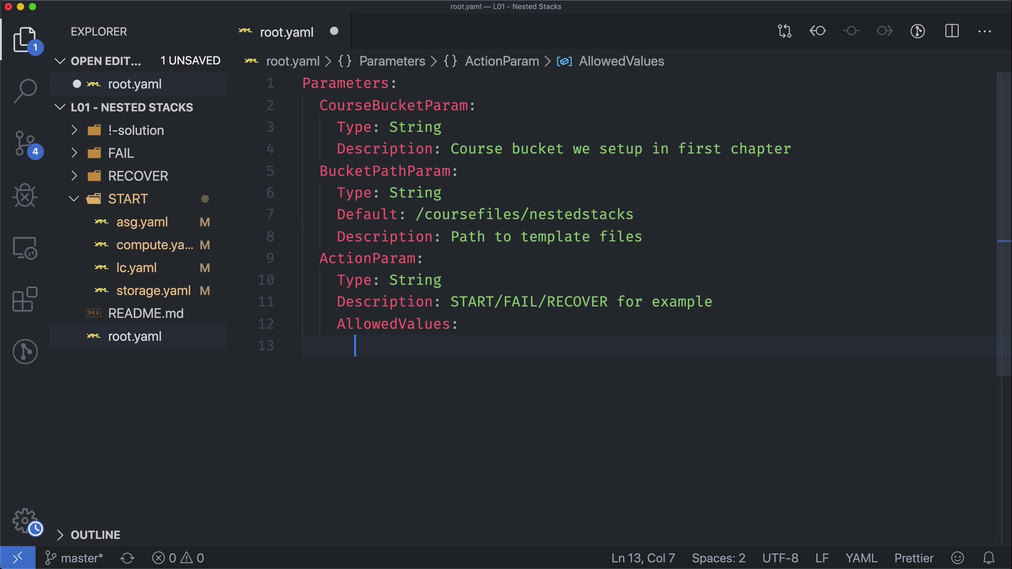
Task: Expand the OUTLINE section
Action: click(x=95, y=535)
